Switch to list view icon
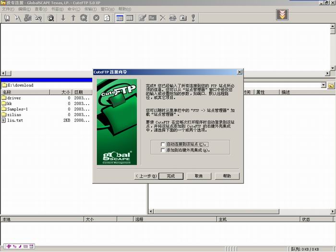The width and height of the screenshot is (336, 252). tap(120, 18)
